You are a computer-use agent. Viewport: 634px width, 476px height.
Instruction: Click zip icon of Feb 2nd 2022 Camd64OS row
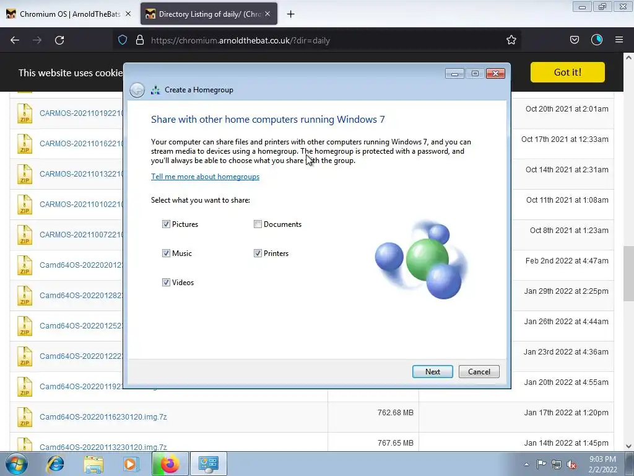click(25, 265)
